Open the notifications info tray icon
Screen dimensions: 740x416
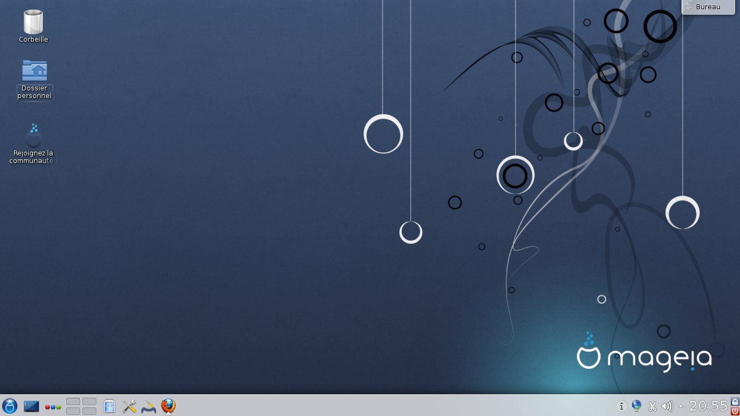click(x=621, y=406)
